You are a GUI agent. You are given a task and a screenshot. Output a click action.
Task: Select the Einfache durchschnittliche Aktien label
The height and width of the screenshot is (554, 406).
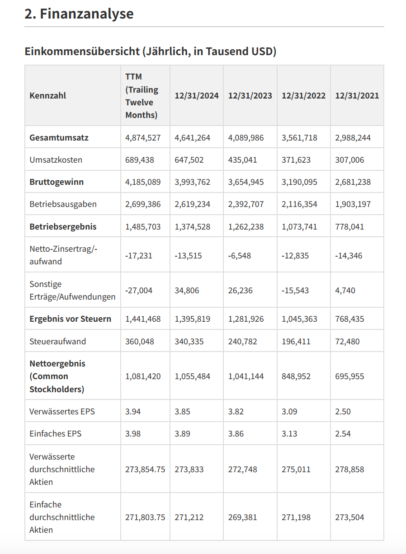point(62,517)
